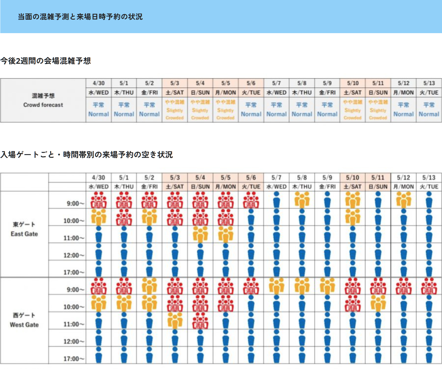Viewport: 442px width, 369px height.
Task: Click the 4/30 Normal forecast cell
Action: tap(98, 110)
